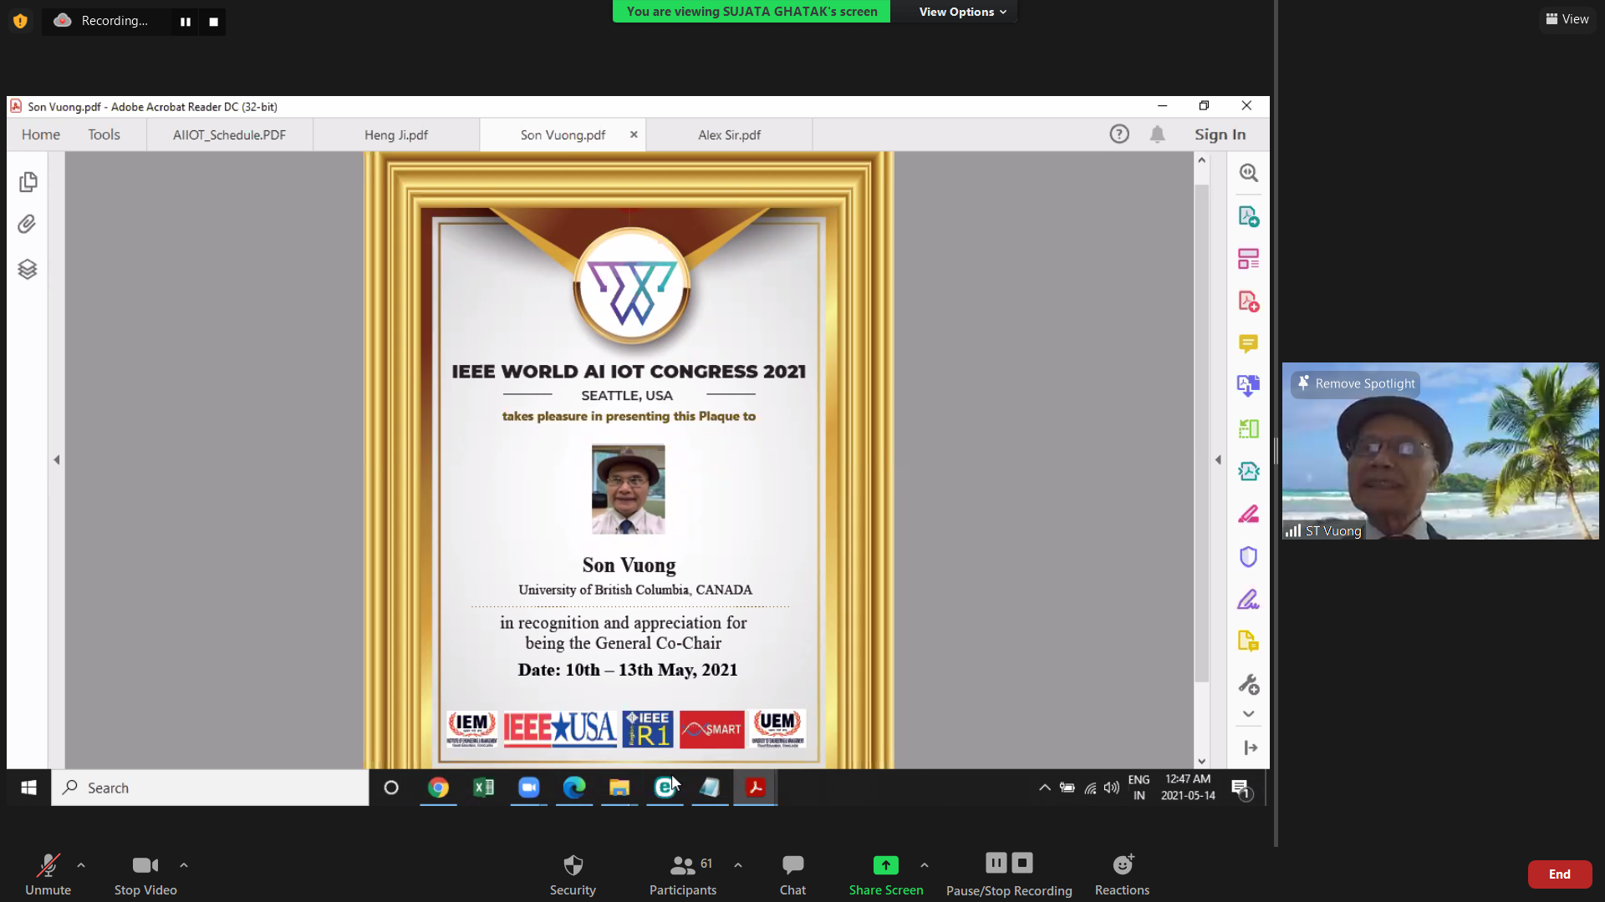This screenshot has height=902, width=1605.
Task: Expand participants options arrow
Action: tap(738, 865)
